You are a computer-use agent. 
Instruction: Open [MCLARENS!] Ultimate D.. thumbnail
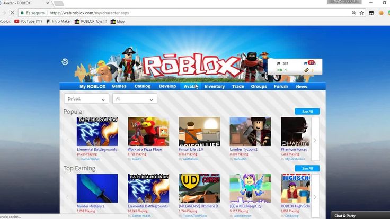click(x=199, y=188)
